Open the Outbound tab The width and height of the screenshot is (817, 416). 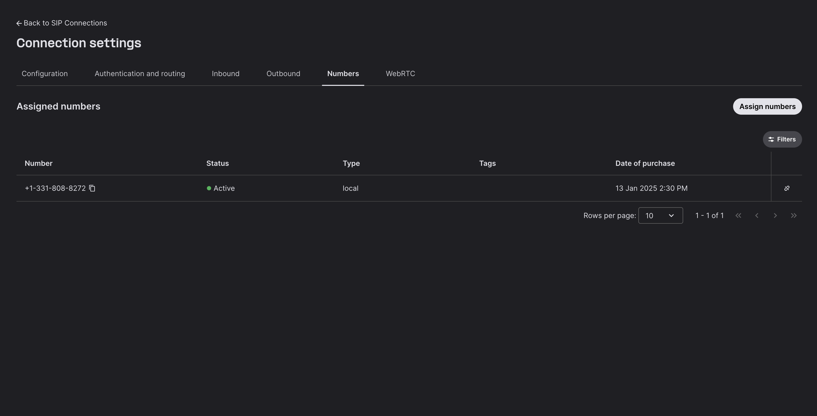(283, 74)
